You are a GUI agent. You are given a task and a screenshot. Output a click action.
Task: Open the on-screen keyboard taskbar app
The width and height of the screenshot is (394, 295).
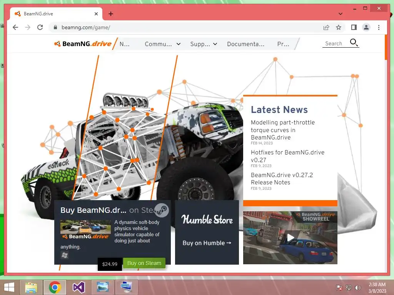126,287
